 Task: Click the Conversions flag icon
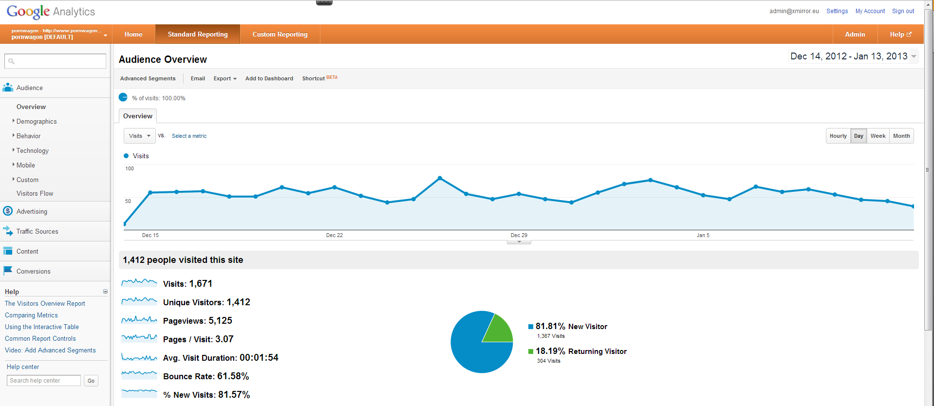pyautogui.click(x=8, y=271)
